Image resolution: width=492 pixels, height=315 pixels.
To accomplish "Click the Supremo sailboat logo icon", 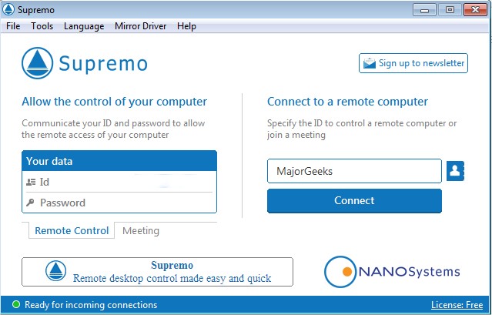I will coord(38,63).
